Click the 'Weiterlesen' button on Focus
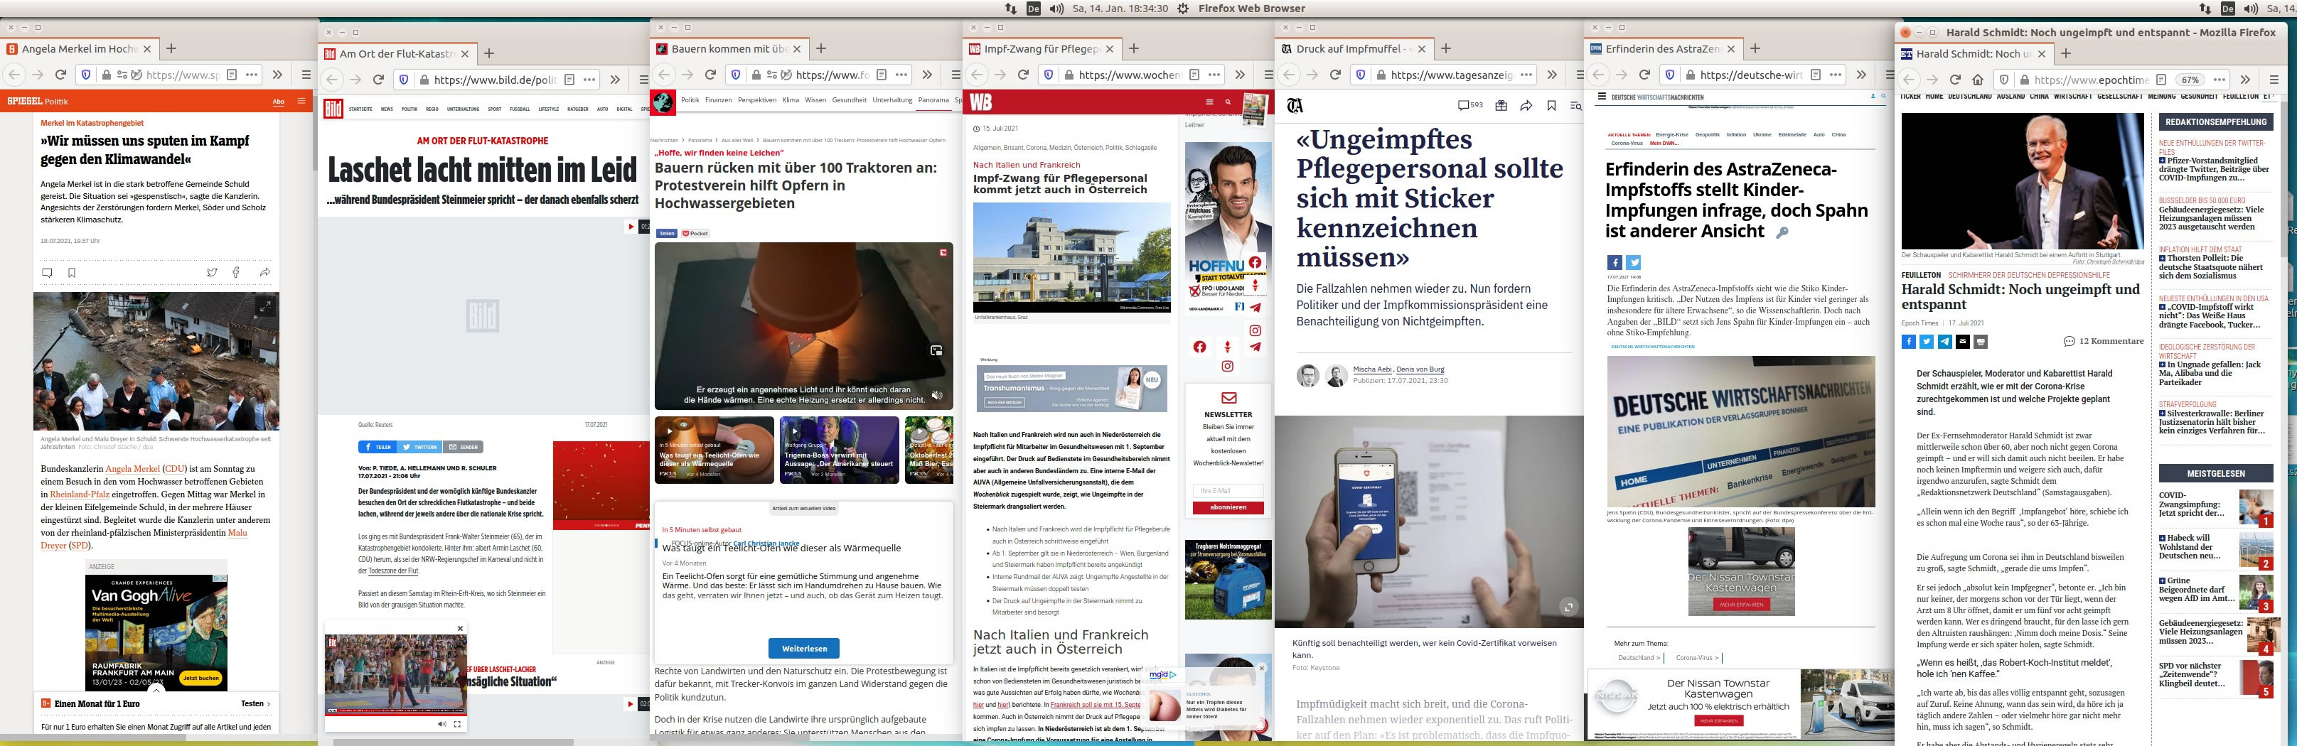Image resolution: width=2297 pixels, height=746 pixels. tap(804, 649)
